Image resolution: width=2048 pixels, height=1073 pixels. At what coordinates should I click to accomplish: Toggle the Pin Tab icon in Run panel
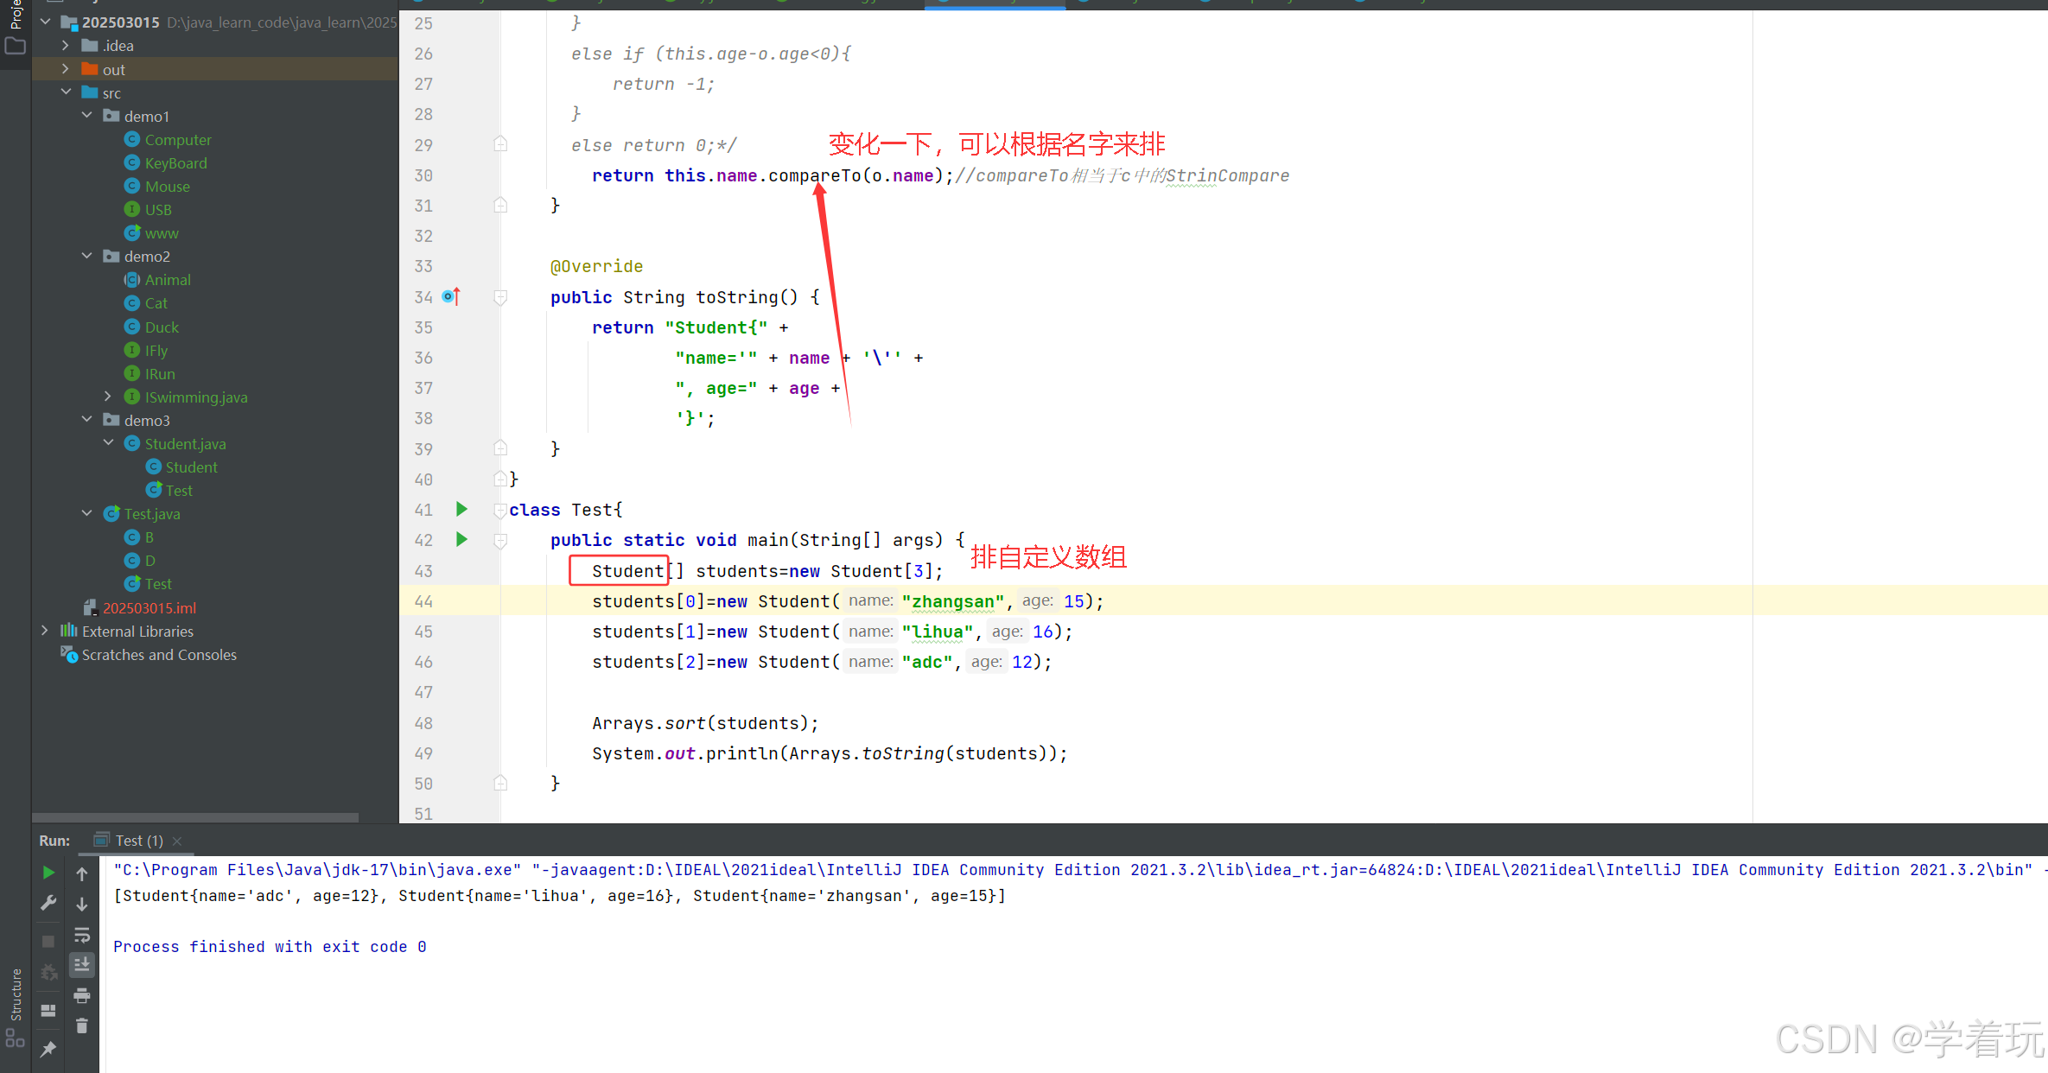click(x=48, y=1049)
